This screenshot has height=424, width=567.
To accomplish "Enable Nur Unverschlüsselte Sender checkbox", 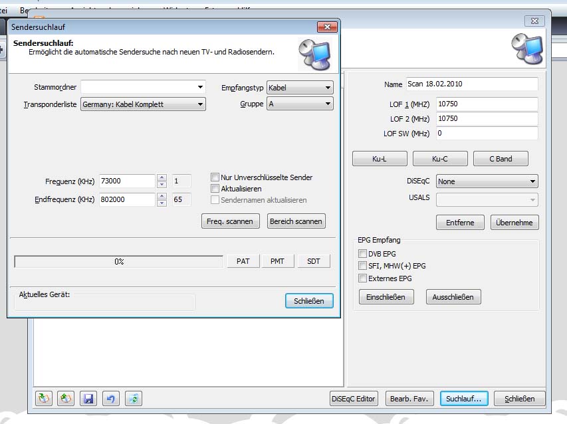I will (215, 177).
